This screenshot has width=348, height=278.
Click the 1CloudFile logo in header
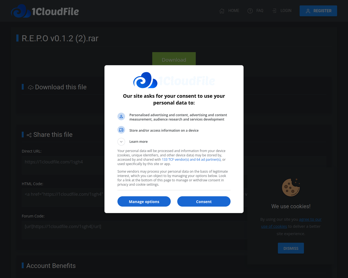click(x=45, y=11)
